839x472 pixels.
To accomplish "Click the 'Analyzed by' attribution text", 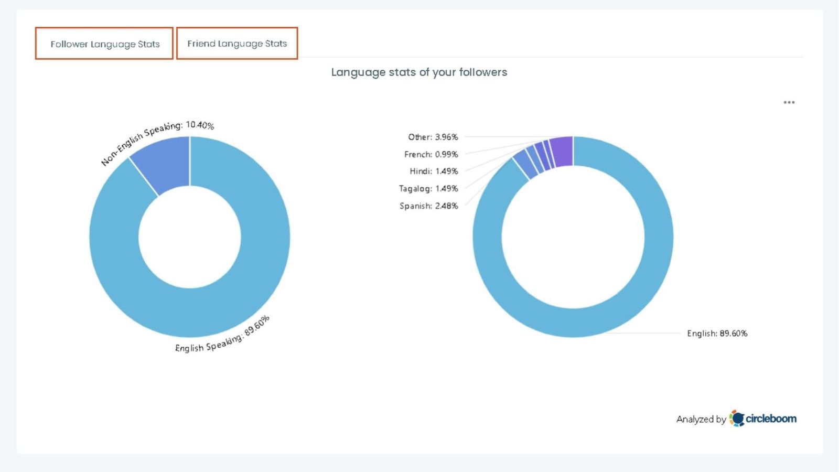I will [701, 419].
